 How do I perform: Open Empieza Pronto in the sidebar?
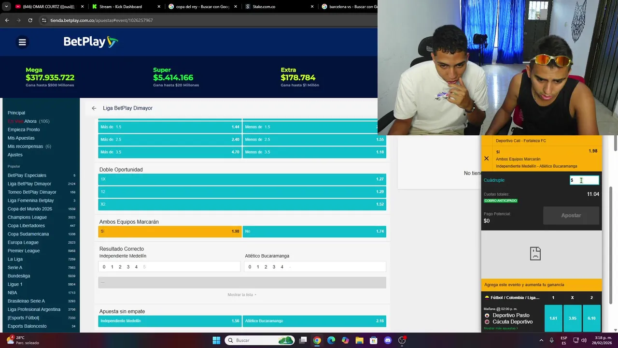[x=24, y=130]
